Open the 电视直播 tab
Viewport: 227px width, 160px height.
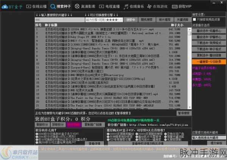coord(109,6)
